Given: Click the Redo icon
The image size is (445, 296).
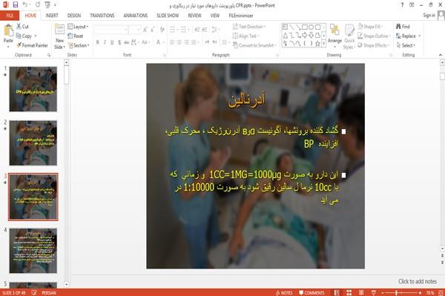Looking at the screenshot, I should coord(38,4).
